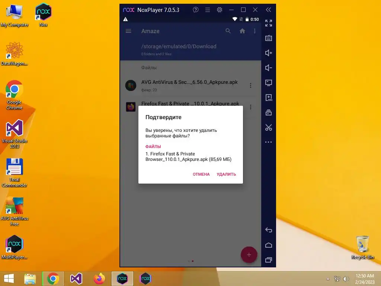Open NoxPlayer keyboard mapping tool
This screenshot has width=381, height=286.
(269, 38)
